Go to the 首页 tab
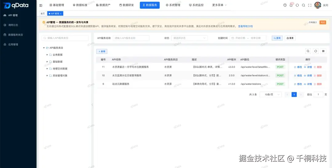Screen dimensions: 332x168 click(x=43, y=14)
